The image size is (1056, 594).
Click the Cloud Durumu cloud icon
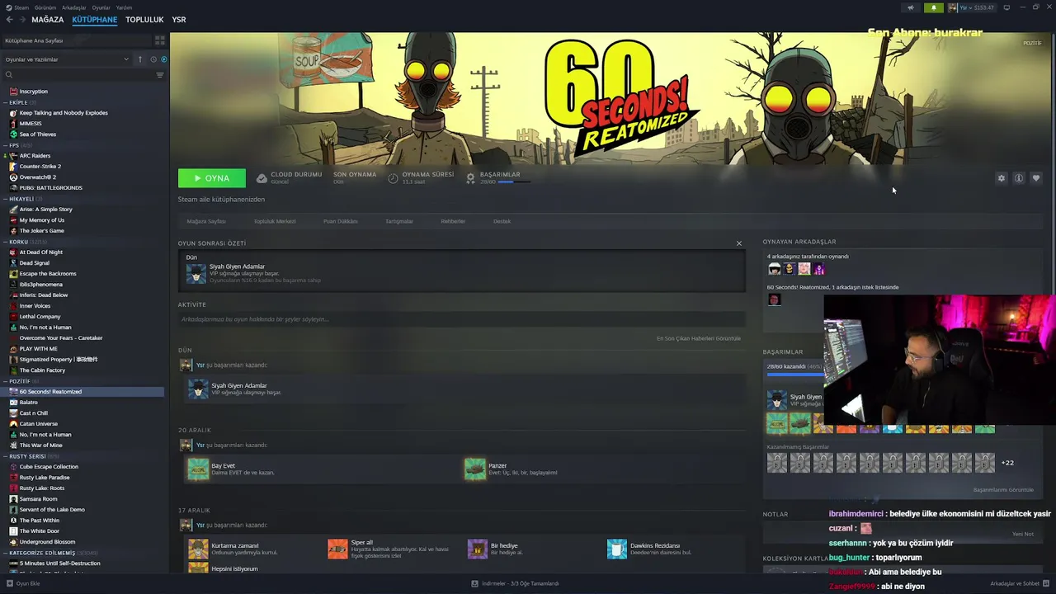click(262, 178)
